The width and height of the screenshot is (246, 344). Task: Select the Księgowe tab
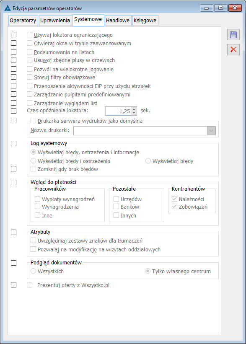[x=145, y=21]
